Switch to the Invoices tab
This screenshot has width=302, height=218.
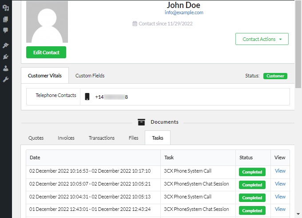pyautogui.click(x=66, y=138)
